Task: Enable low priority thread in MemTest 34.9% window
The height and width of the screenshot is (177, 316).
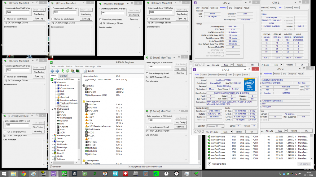Action: (x=147, y=73)
